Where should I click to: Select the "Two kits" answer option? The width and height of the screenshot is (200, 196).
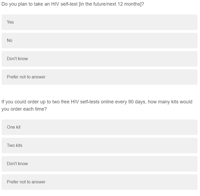[99, 146]
